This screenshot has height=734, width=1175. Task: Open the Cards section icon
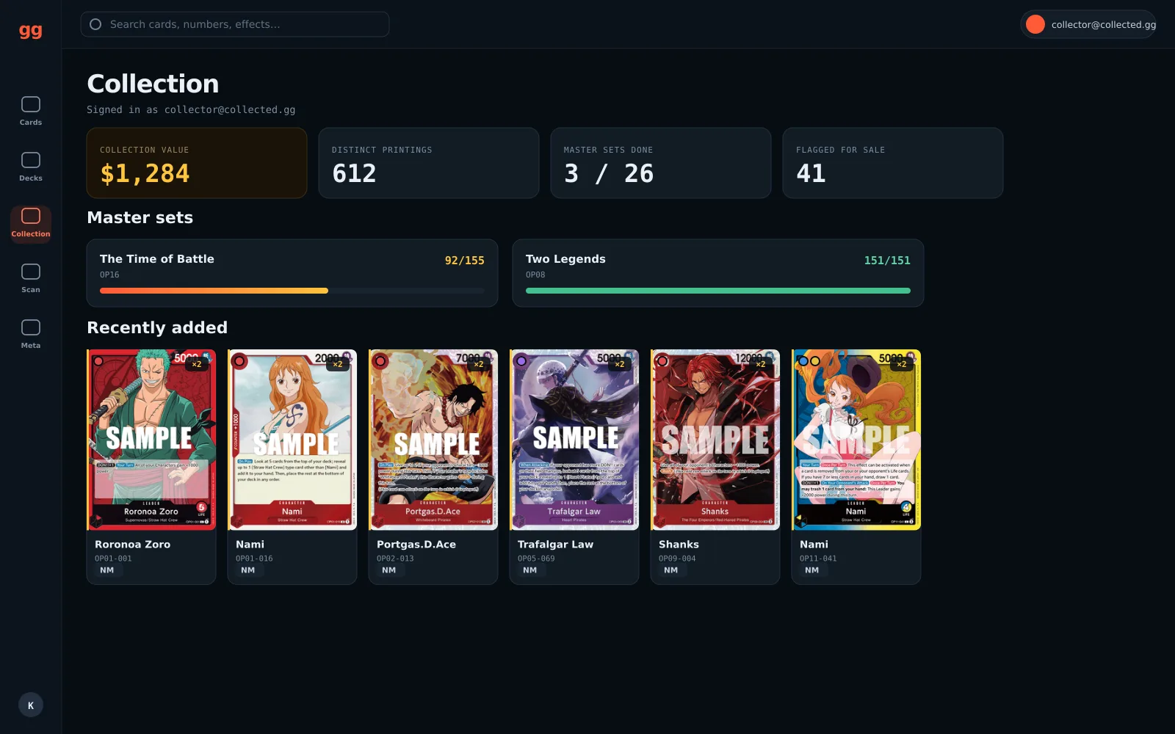pyautogui.click(x=31, y=104)
